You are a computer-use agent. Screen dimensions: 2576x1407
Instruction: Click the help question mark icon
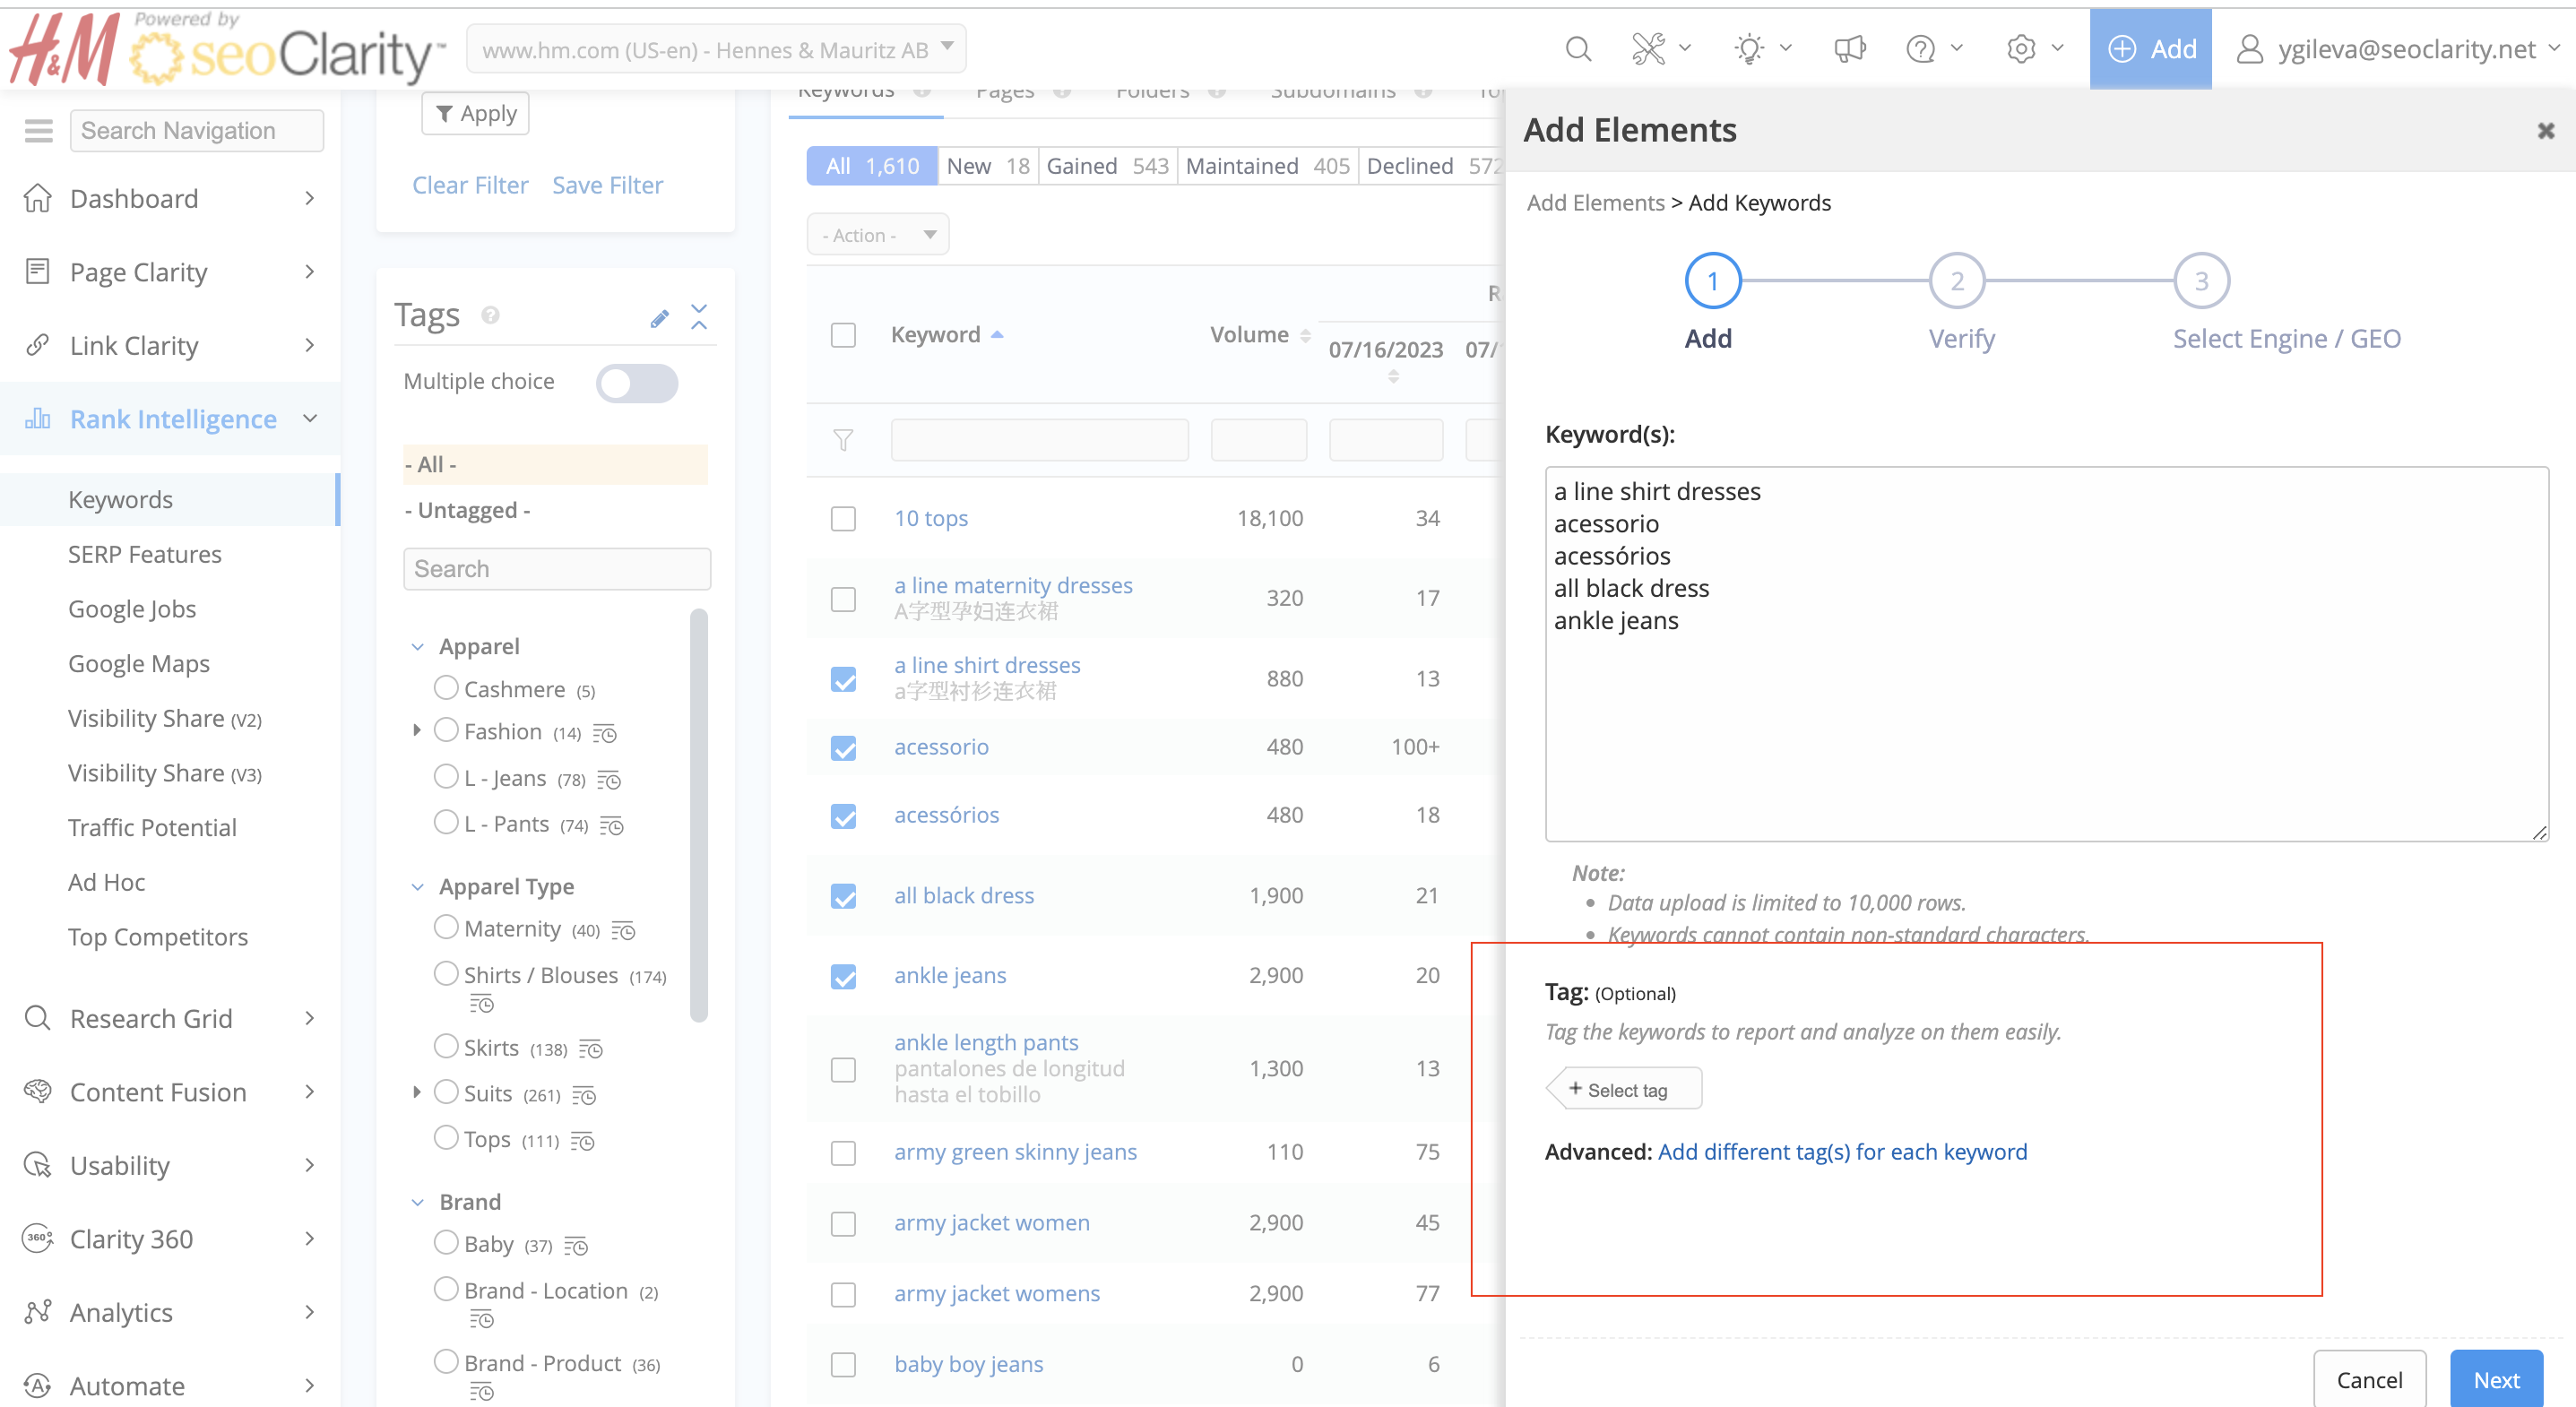(1921, 49)
